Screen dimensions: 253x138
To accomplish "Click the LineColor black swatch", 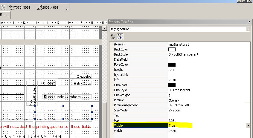I will point(172,85).
